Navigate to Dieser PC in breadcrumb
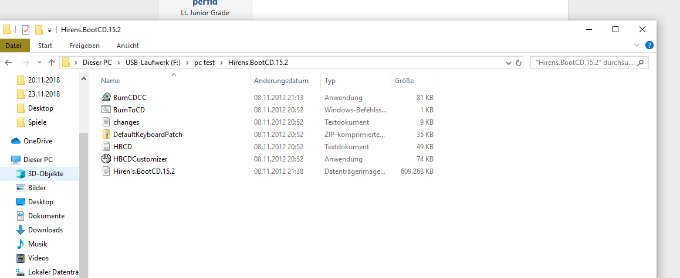The width and height of the screenshot is (680, 278). pyautogui.click(x=97, y=63)
